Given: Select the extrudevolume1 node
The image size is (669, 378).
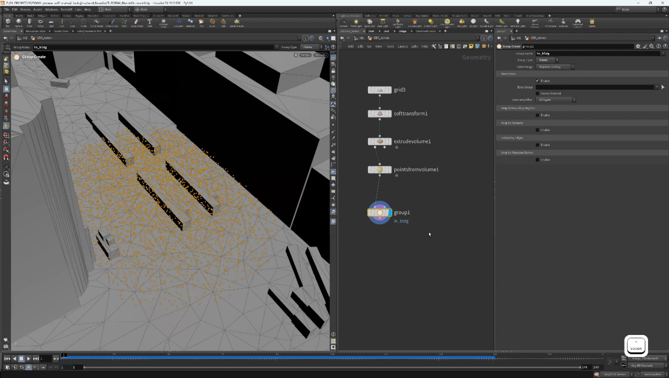Looking at the screenshot, I should point(380,141).
